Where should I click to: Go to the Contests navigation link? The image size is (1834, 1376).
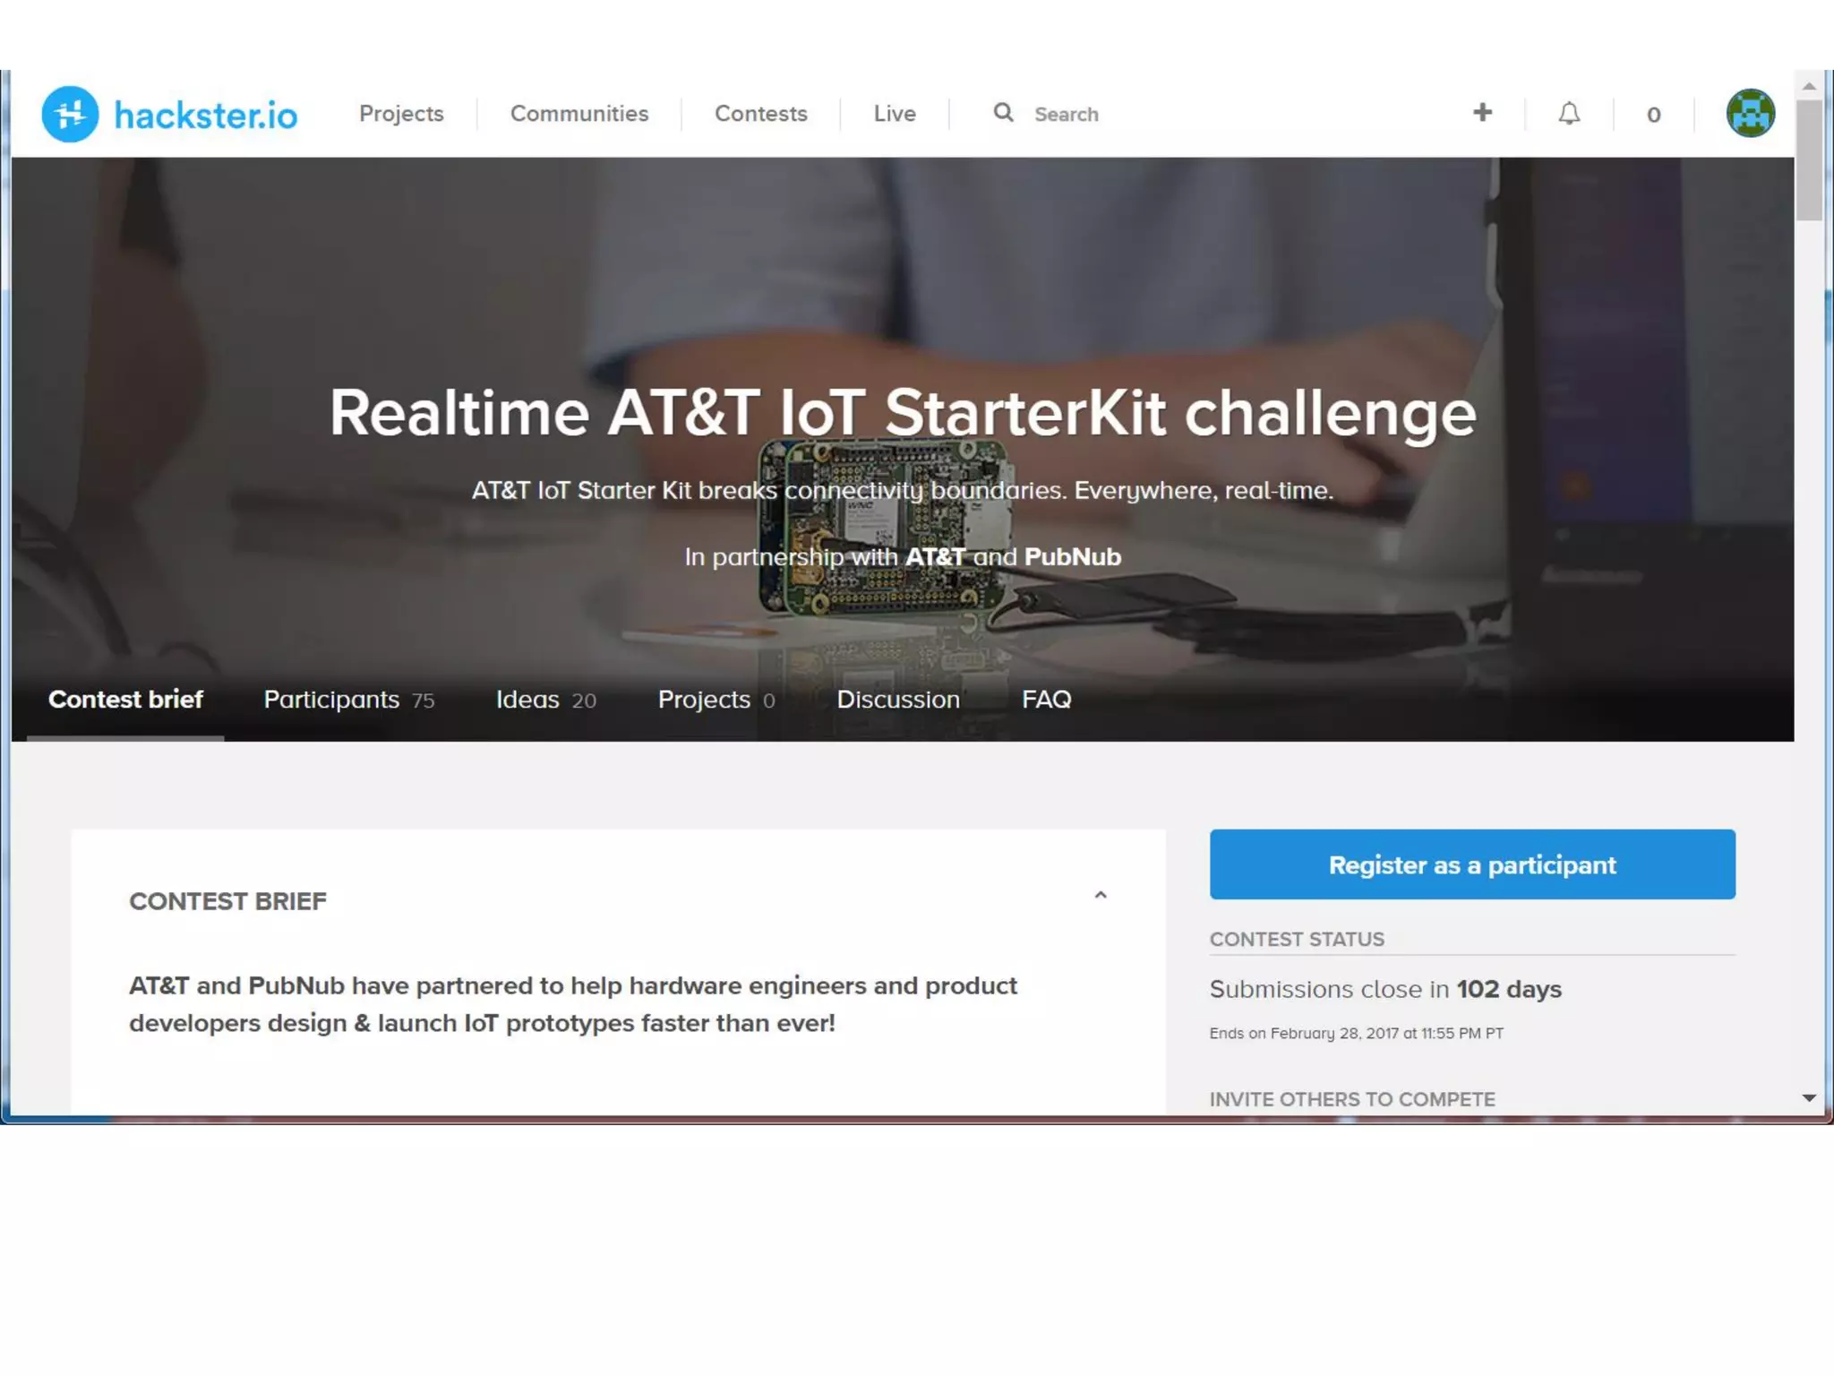point(760,114)
